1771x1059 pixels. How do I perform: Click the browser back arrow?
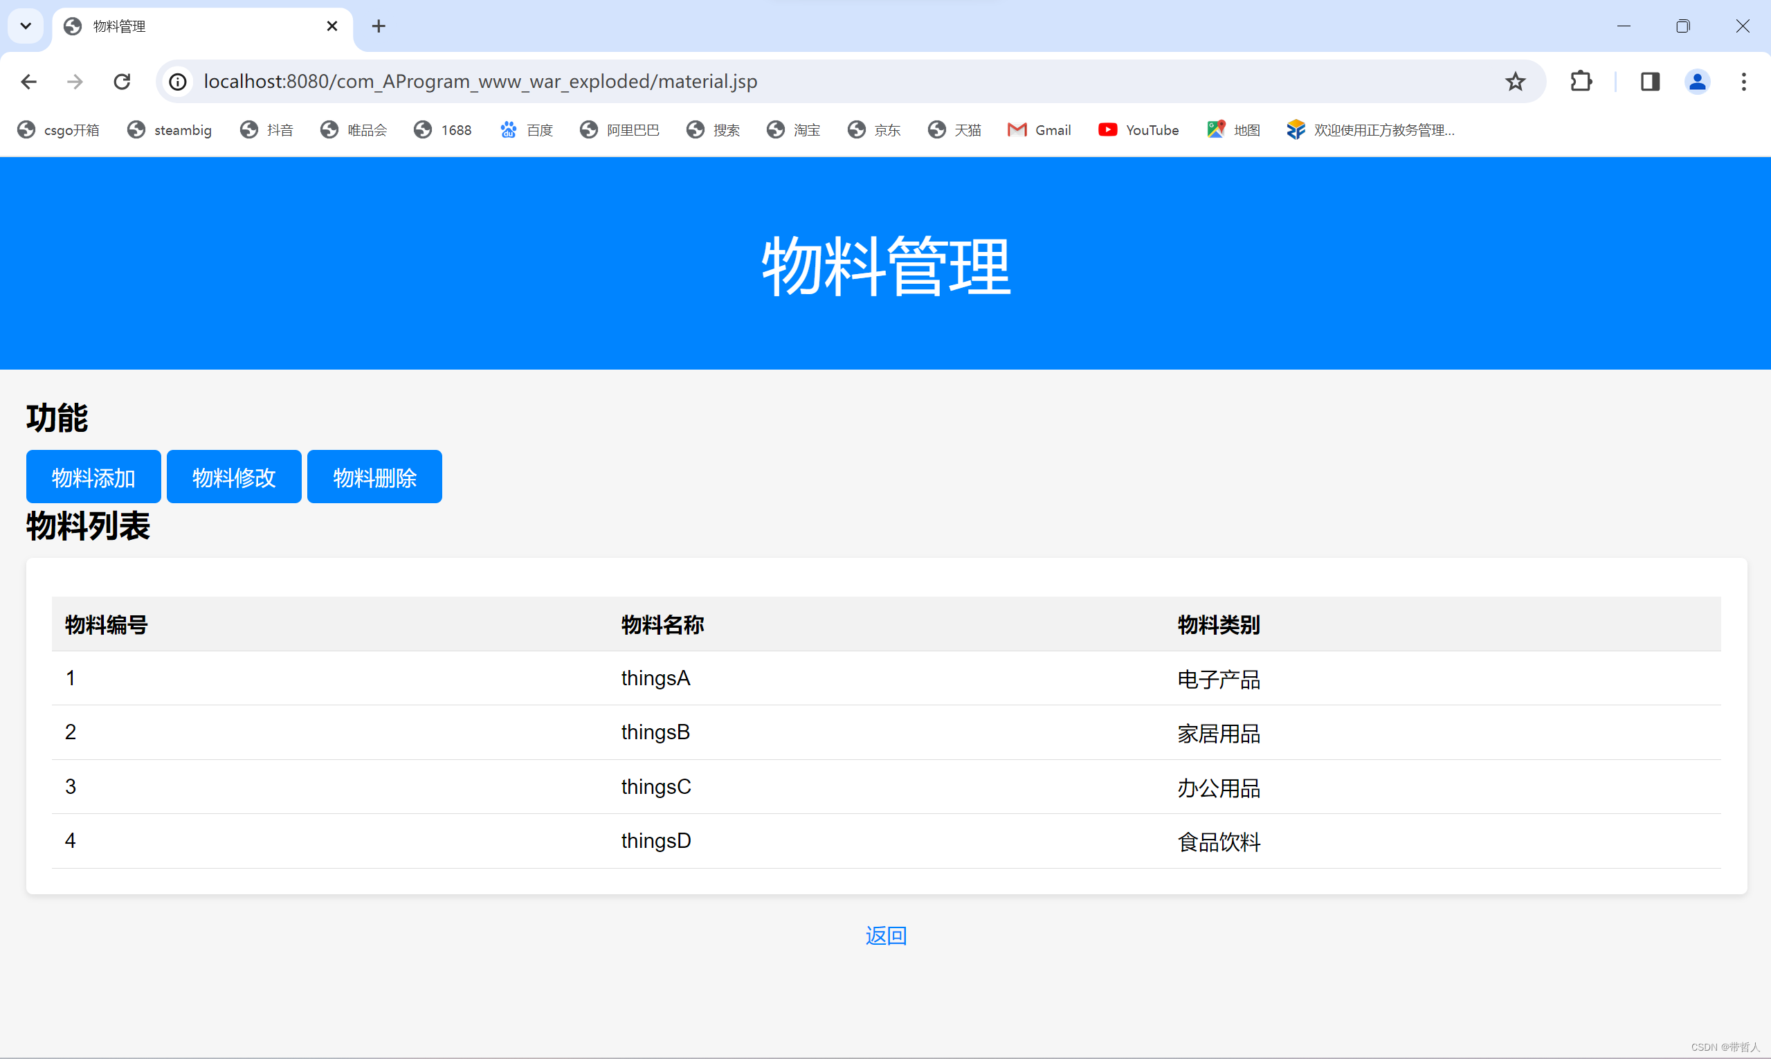28,82
